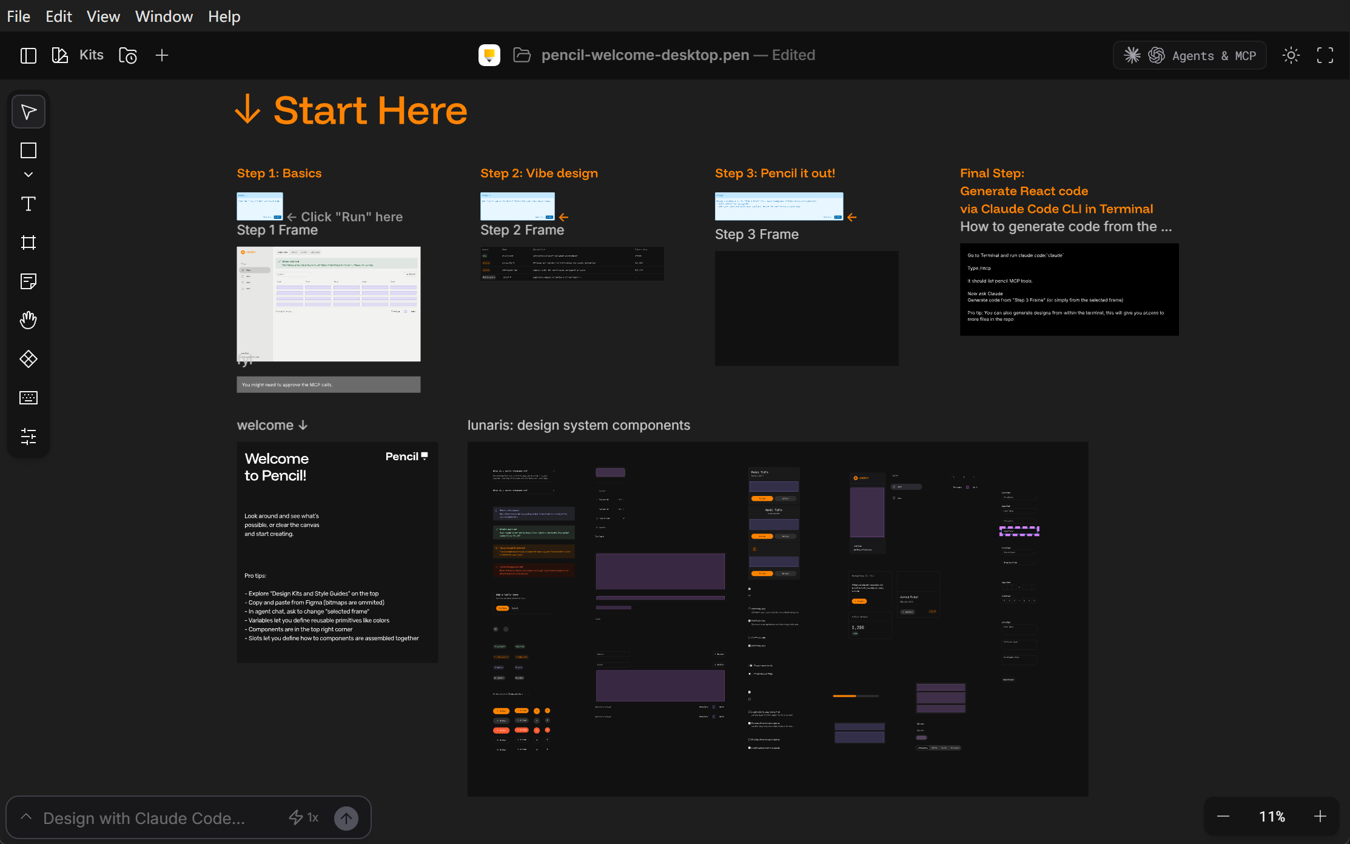Click the MCP calls approval note

[329, 384]
